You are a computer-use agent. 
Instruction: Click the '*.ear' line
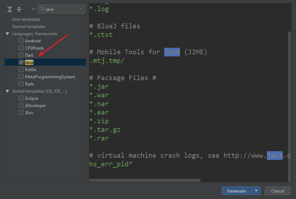coord(99,112)
